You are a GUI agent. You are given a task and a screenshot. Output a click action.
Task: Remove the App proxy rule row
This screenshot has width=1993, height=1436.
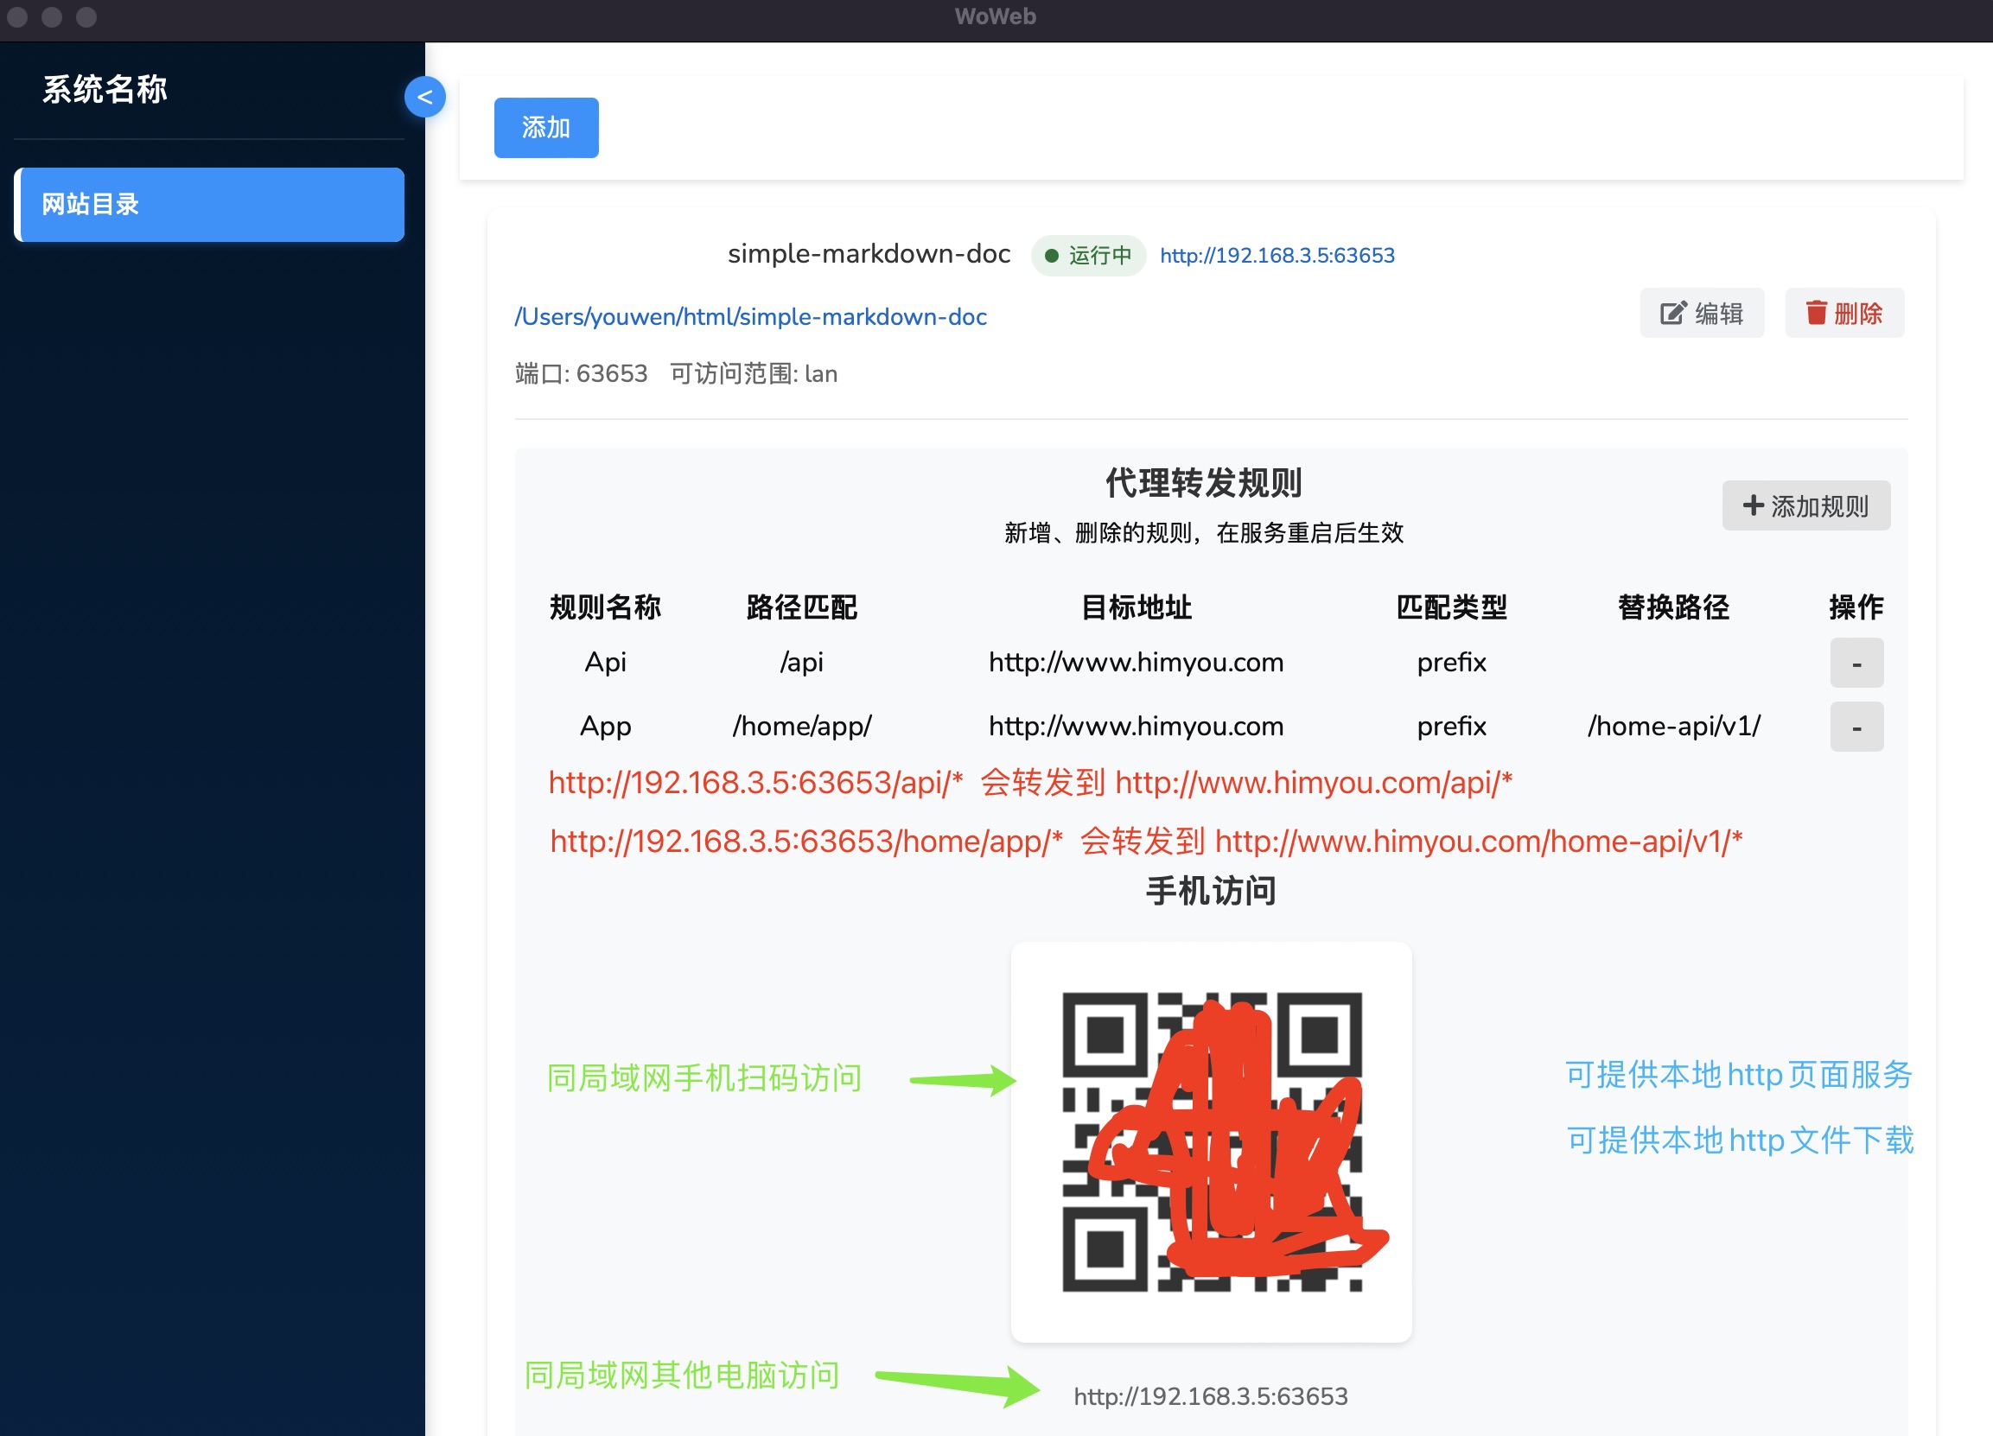pyautogui.click(x=1856, y=728)
